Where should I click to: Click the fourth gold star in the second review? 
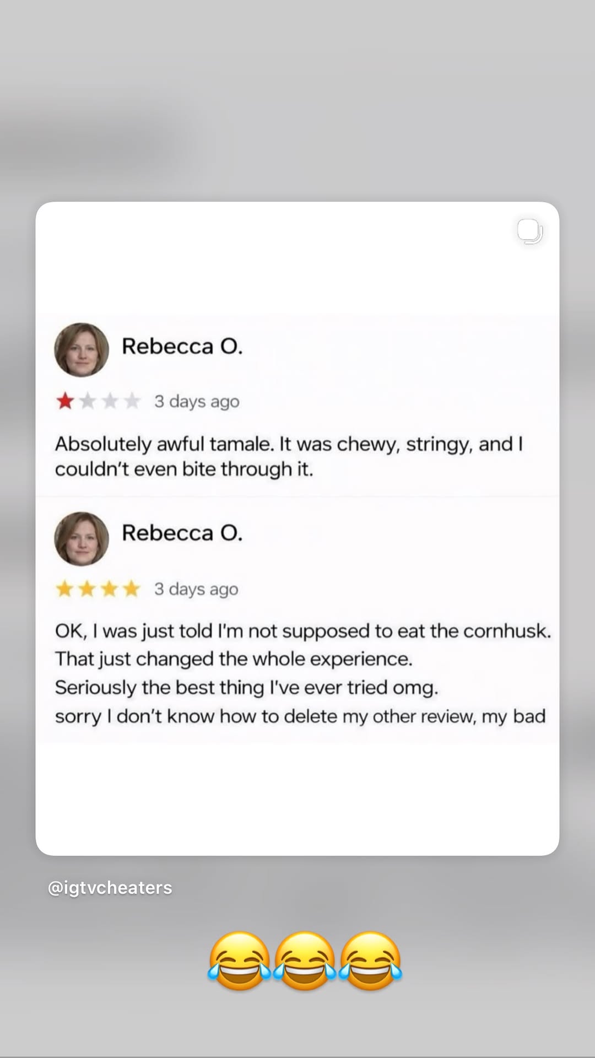(131, 589)
